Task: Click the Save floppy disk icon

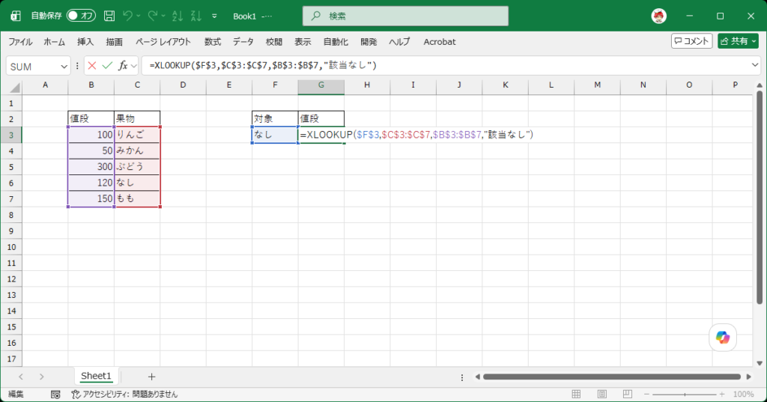Action: pyautogui.click(x=109, y=16)
